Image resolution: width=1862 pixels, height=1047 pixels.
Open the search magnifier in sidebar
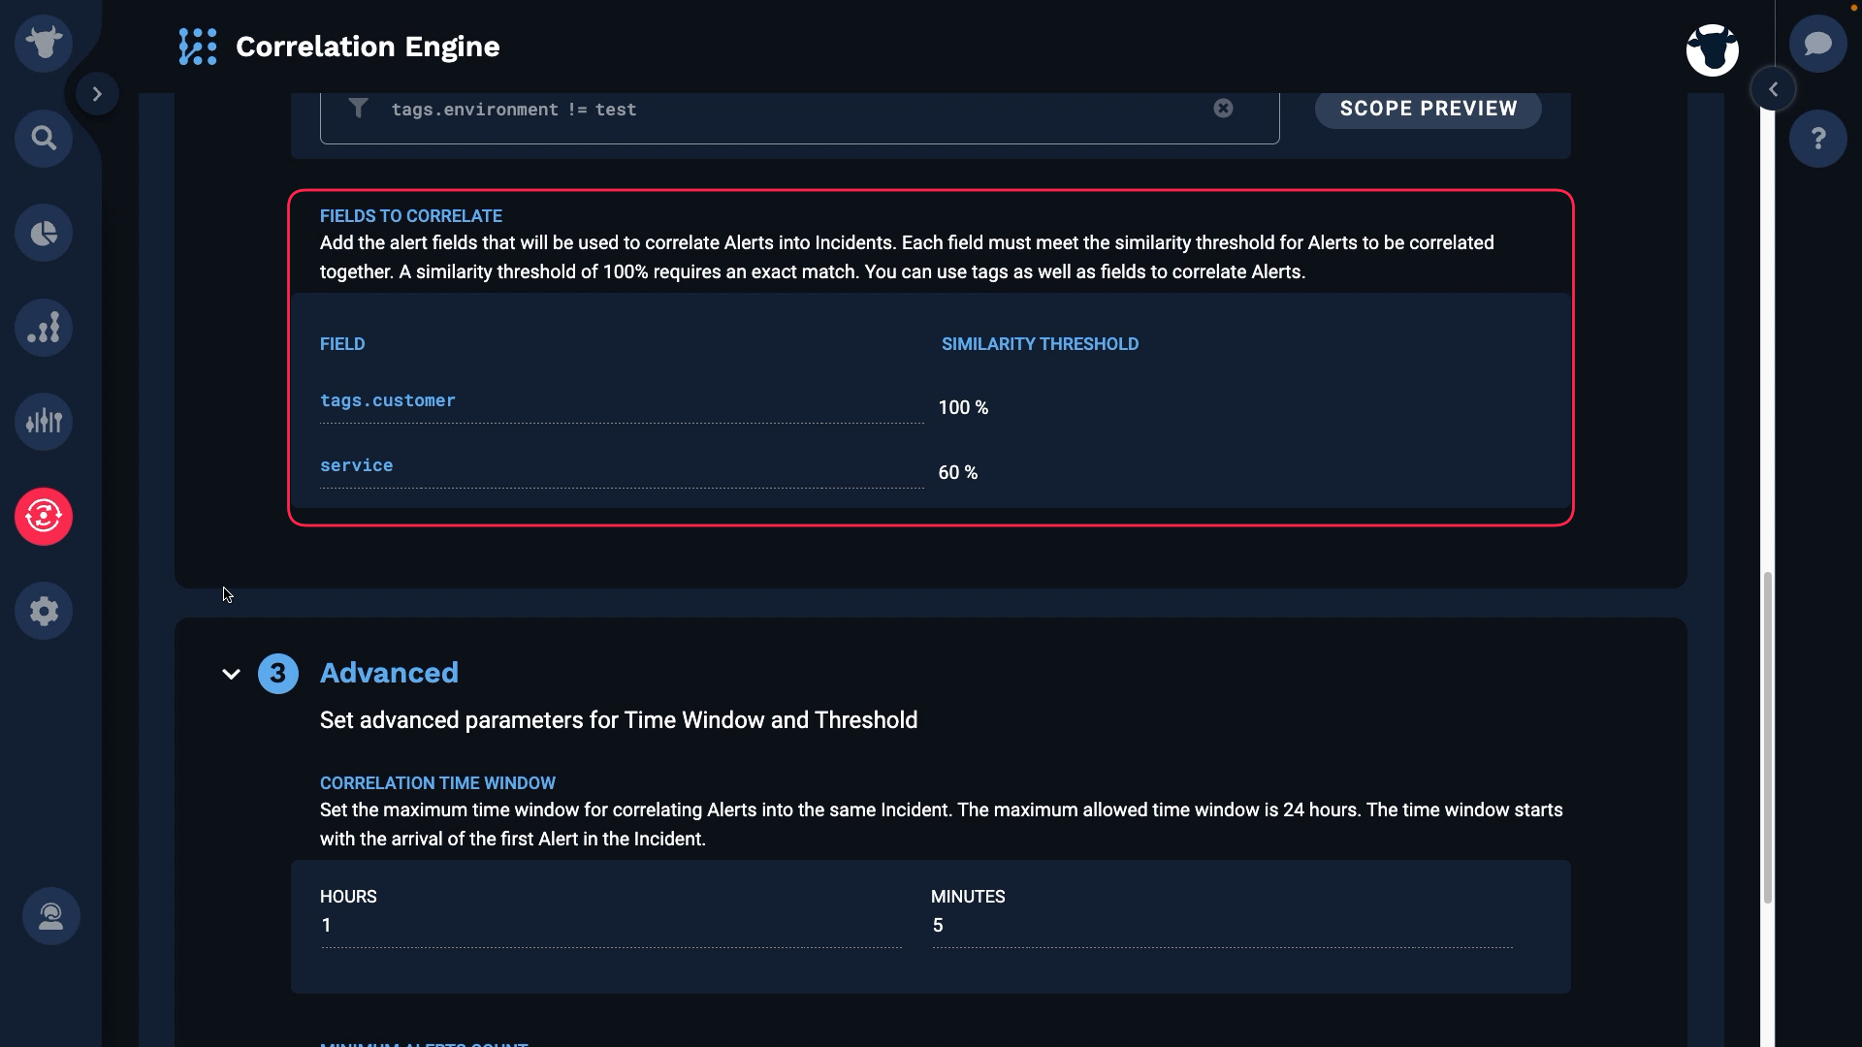coord(44,139)
